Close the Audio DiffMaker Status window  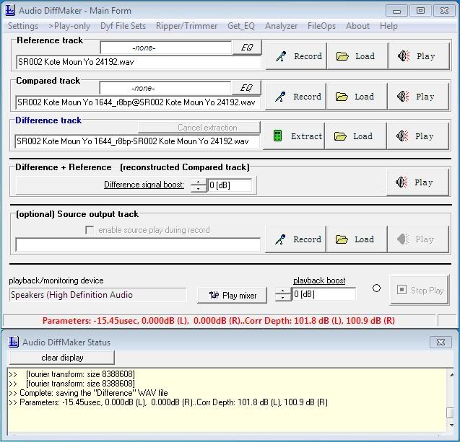[x=441, y=342]
